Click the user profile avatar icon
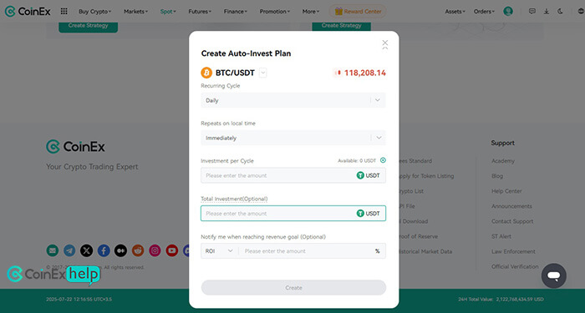Image resolution: width=585 pixels, height=313 pixels. [x=508, y=11]
